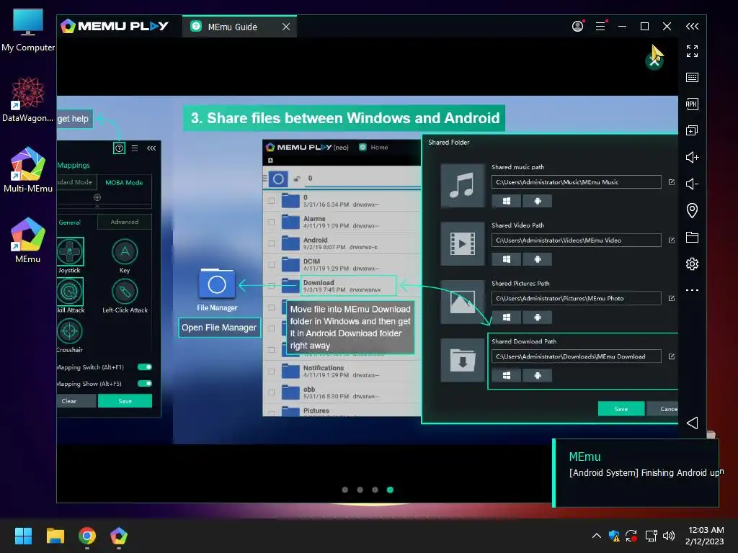Go to the first guide slide dot
This screenshot has width=738, height=553.
pos(345,490)
